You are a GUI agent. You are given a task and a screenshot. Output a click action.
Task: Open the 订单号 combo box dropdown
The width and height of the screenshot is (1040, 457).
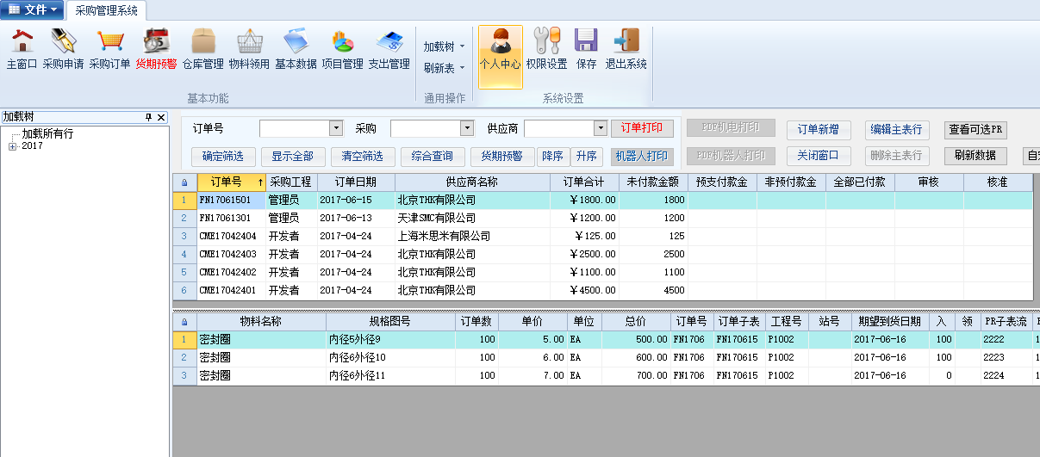(336, 128)
